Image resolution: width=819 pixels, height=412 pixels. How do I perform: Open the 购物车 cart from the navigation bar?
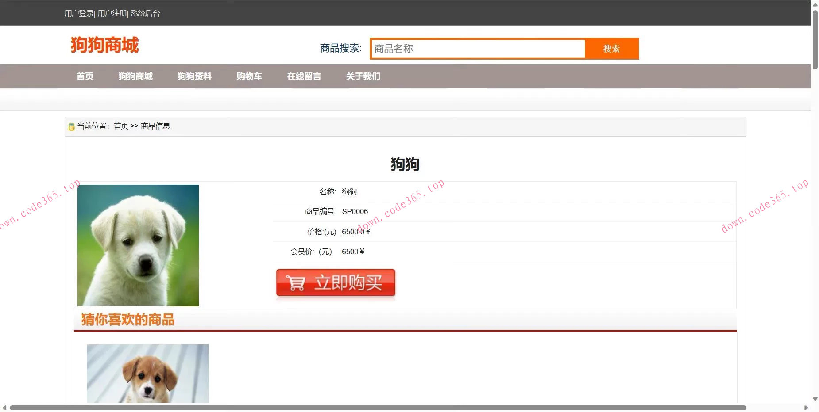[249, 76]
